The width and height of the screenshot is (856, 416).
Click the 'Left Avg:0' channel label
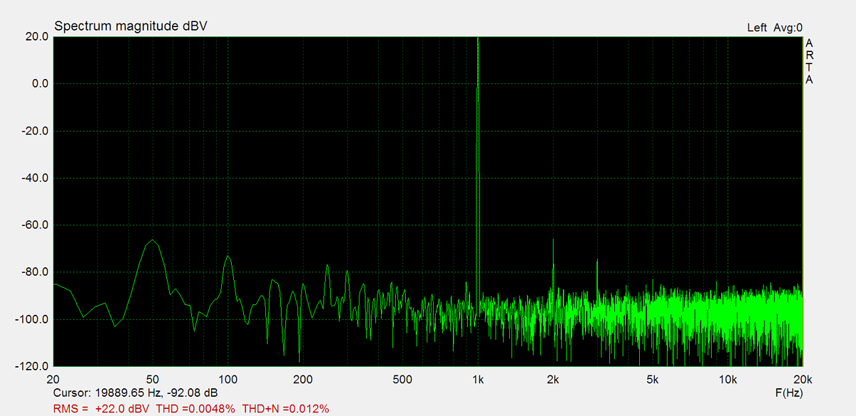[x=775, y=28]
